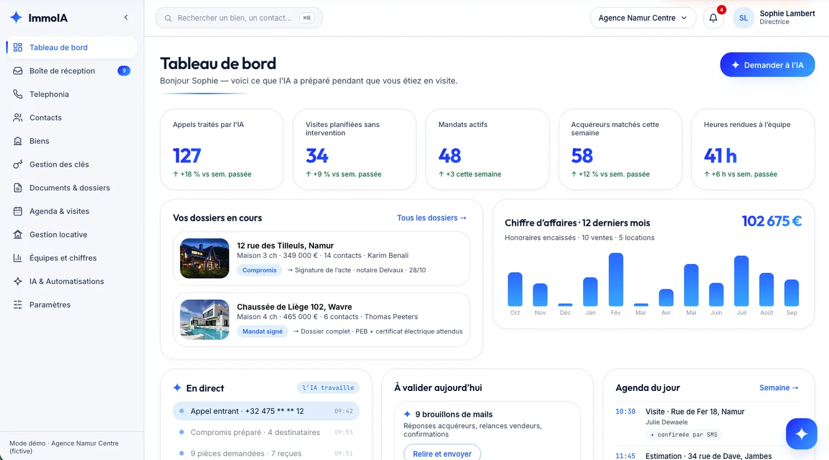Click the SL user avatar
Viewport: 829px width, 460px height.
point(743,18)
